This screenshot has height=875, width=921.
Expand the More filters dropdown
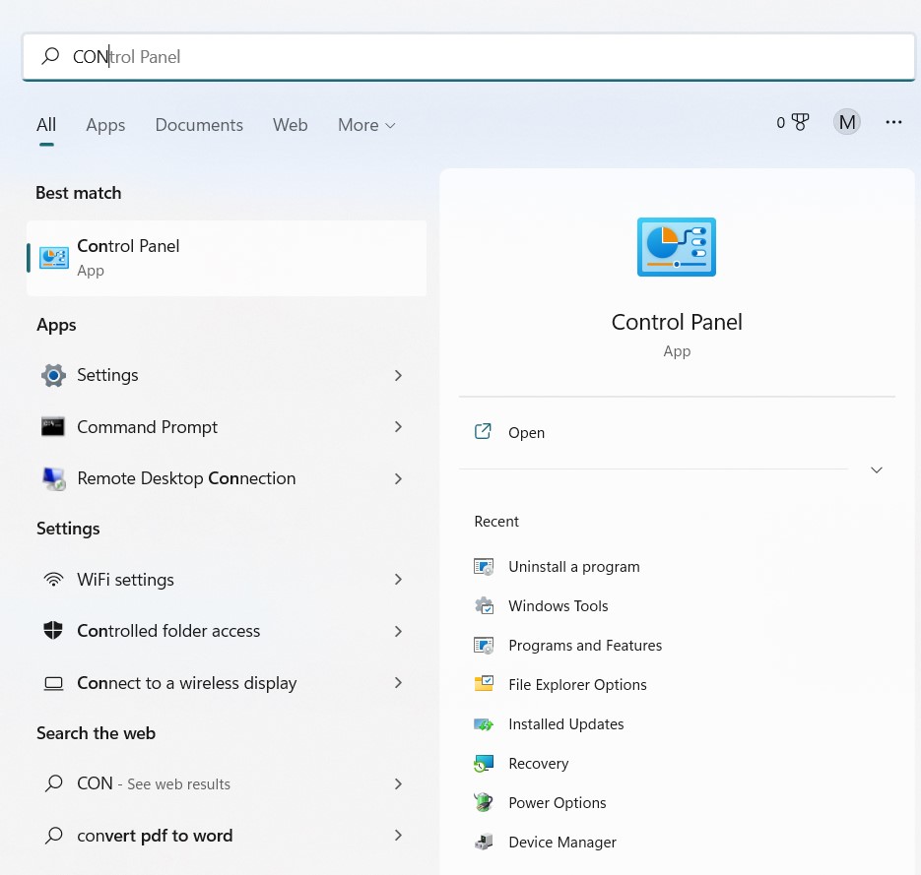click(x=365, y=125)
